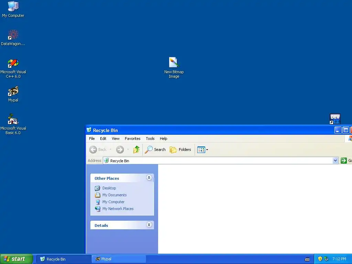The image size is (352, 264).
Task: Click the Recycle Bin icon in Address bar
Action: (x=107, y=161)
